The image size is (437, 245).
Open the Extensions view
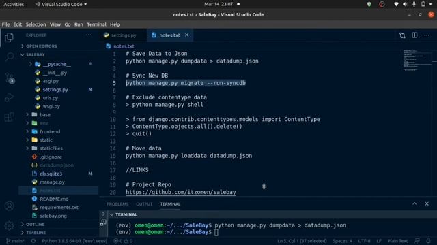point(9,117)
